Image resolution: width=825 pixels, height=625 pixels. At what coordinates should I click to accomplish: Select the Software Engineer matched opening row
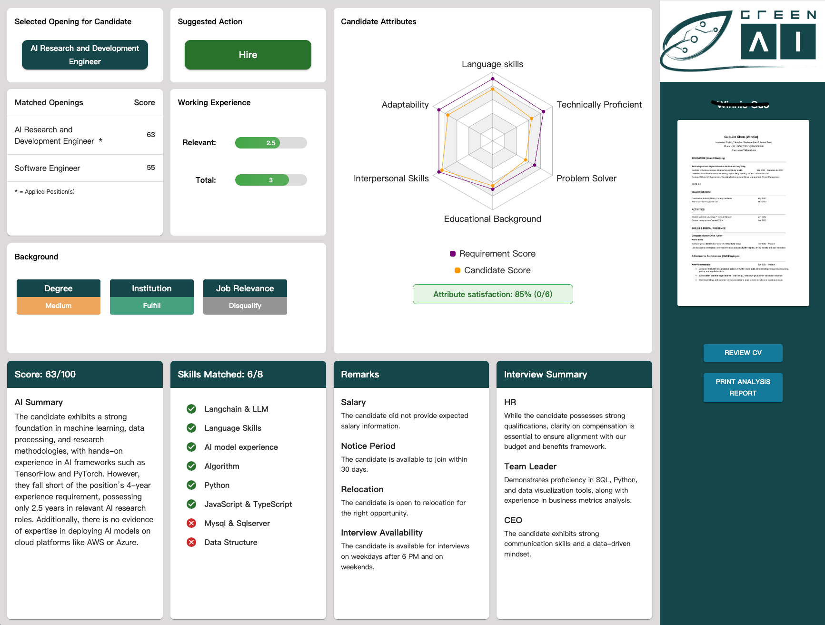85,168
